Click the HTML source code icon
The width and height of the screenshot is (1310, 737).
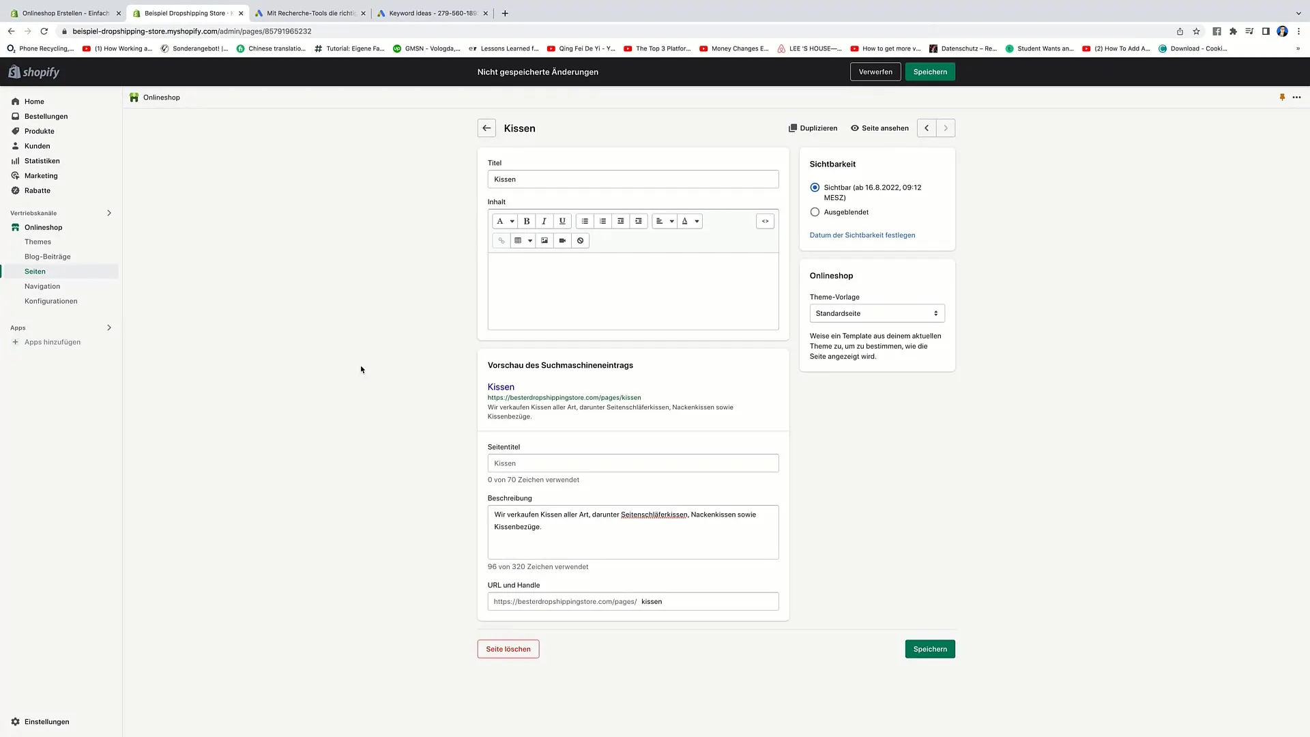(x=765, y=220)
